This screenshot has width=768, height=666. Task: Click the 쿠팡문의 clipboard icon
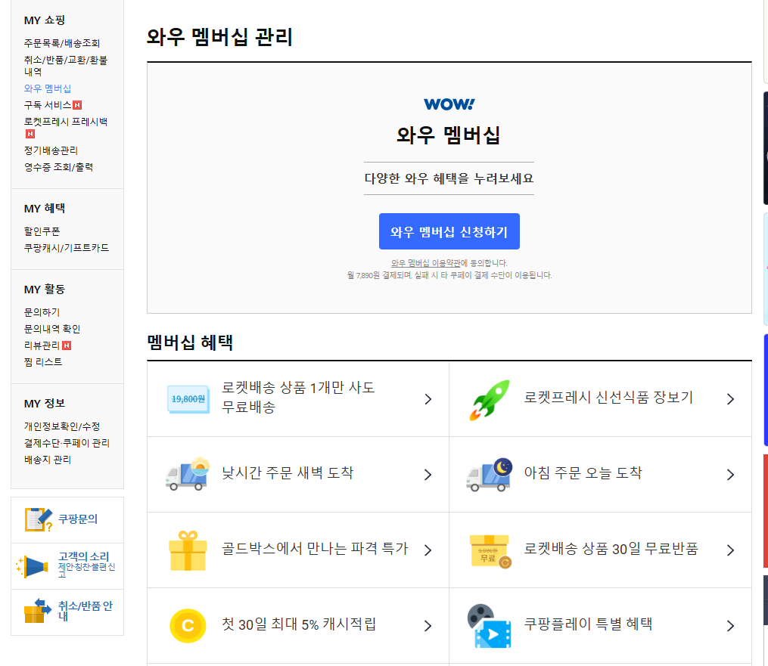pos(38,519)
